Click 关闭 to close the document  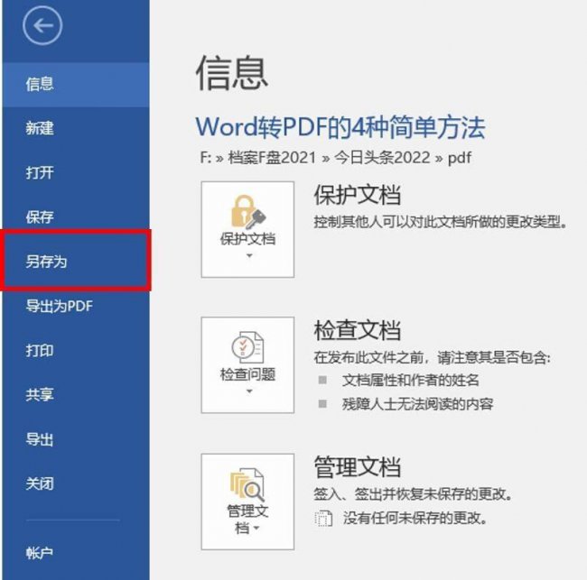point(76,483)
